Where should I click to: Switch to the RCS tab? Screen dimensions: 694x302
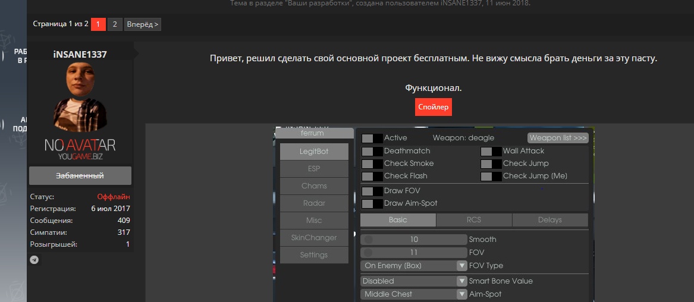(473, 220)
